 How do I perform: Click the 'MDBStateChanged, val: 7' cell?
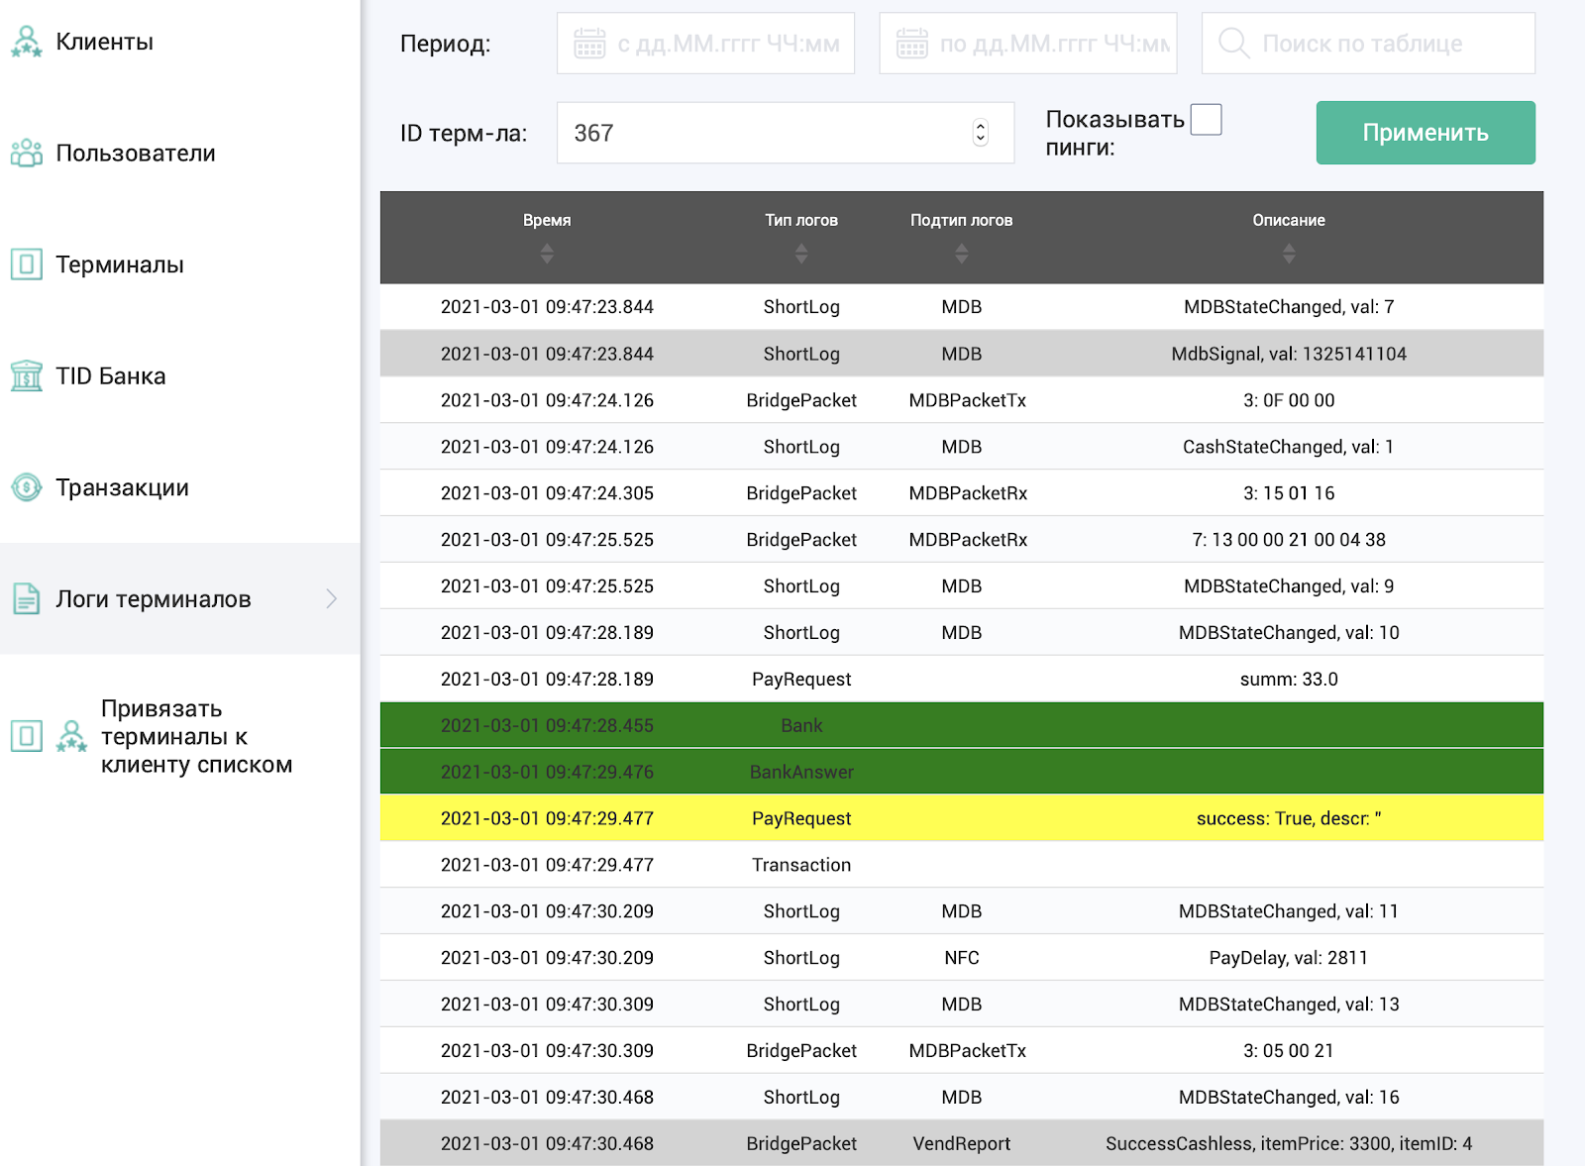1289,307
